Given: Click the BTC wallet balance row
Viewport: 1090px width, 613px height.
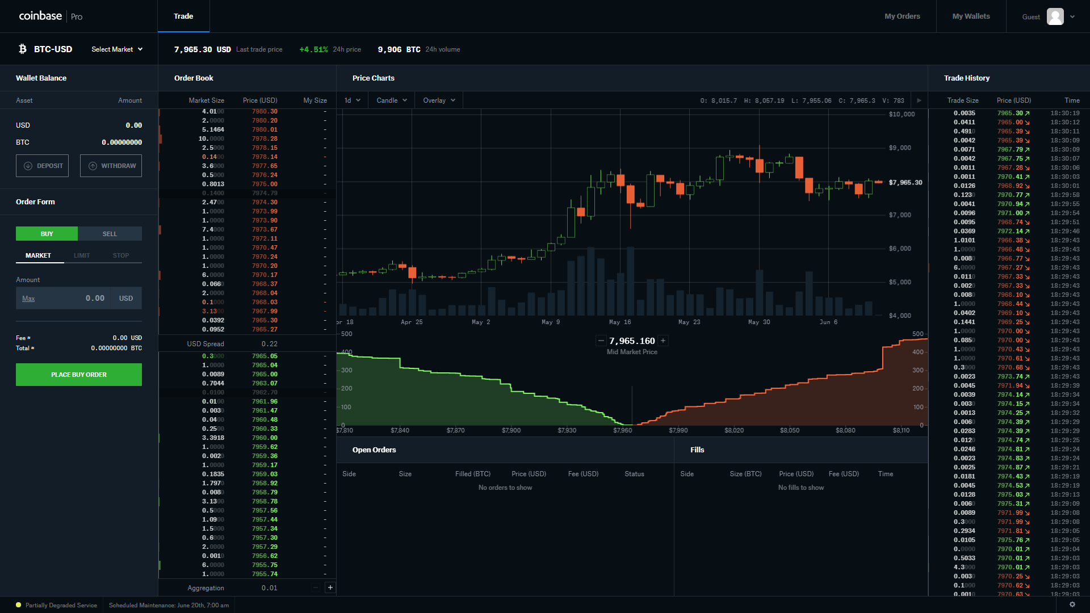Looking at the screenshot, I should pos(79,142).
